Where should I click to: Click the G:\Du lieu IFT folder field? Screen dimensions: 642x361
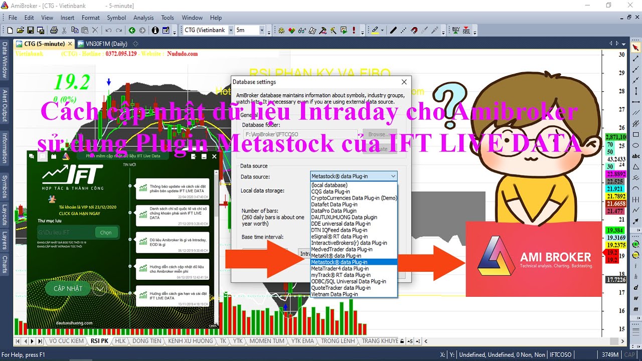point(66,232)
